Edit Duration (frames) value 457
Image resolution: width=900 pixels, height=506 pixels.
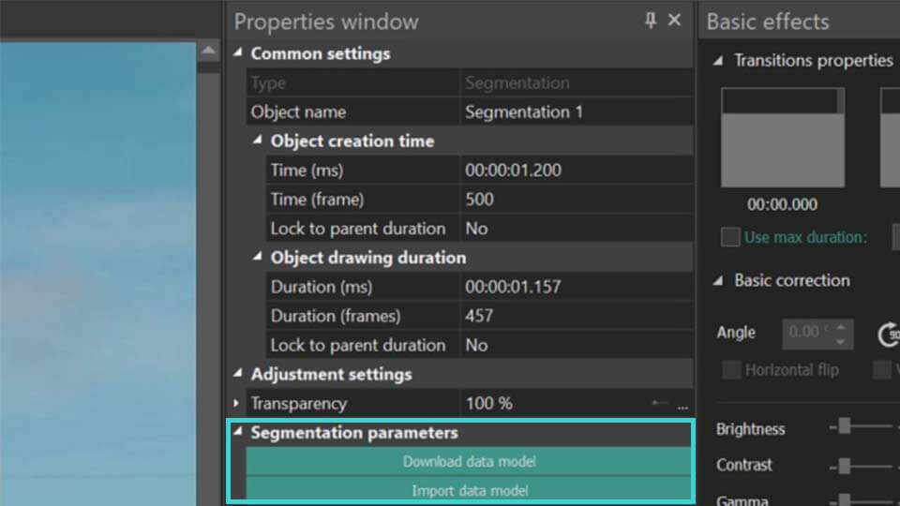tap(577, 316)
